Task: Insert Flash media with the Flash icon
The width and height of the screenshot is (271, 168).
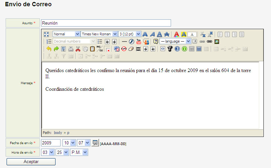Action: tap(132, 42)
